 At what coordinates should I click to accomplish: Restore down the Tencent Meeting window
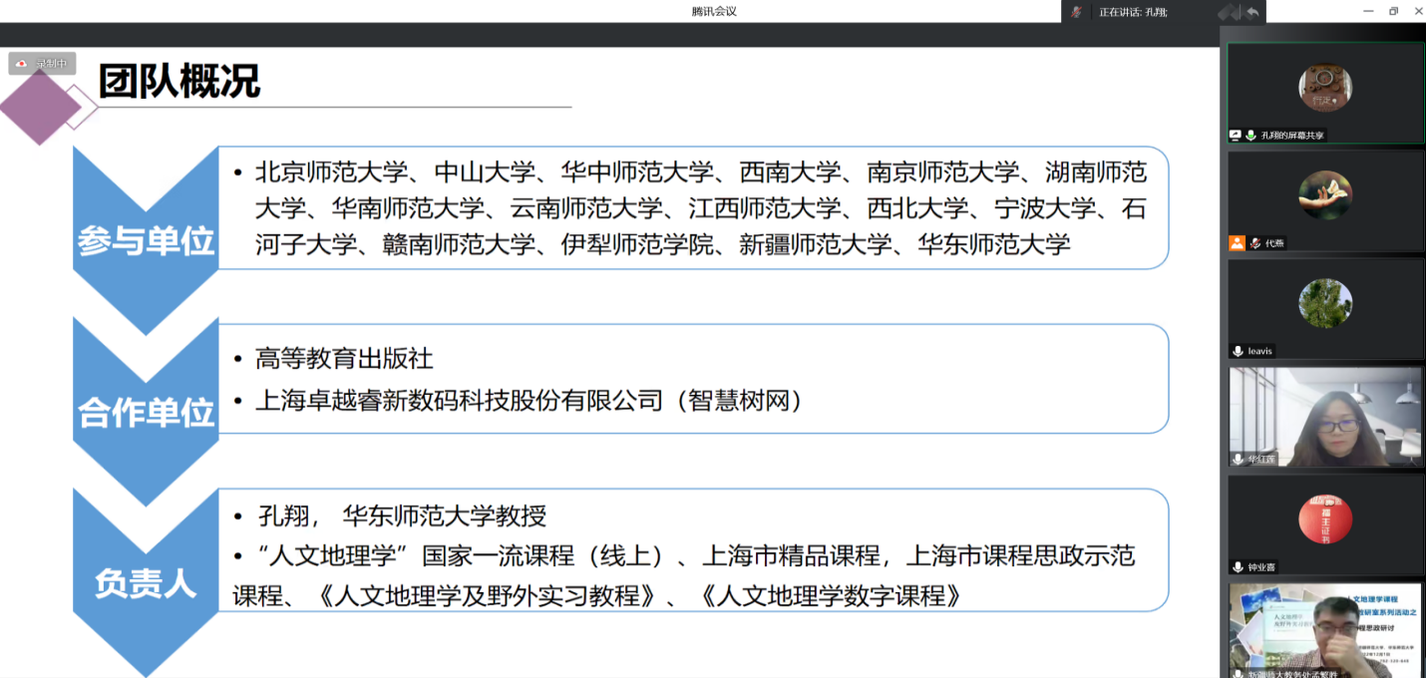[1393, 11]
